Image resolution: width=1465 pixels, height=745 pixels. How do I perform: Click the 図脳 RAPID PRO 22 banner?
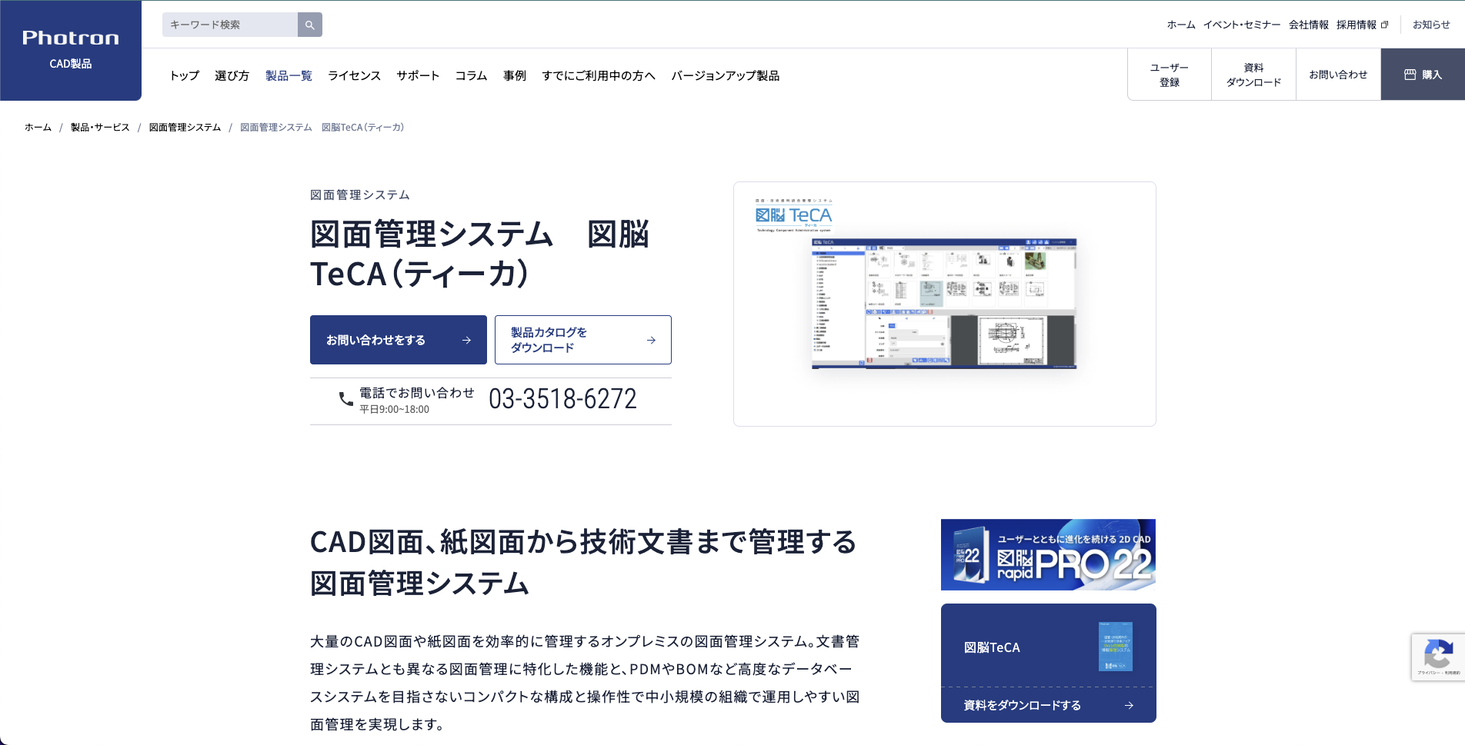[1048, 554]
